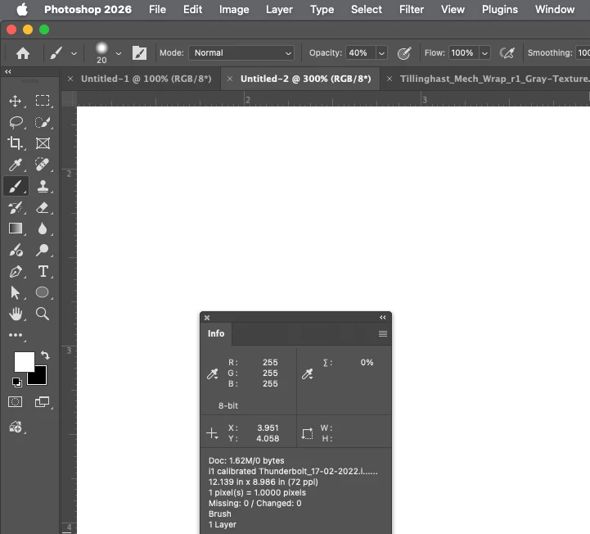This screenshot has height=534, width=590.
Task: Close the Info panel
Action: coord(207,318)
